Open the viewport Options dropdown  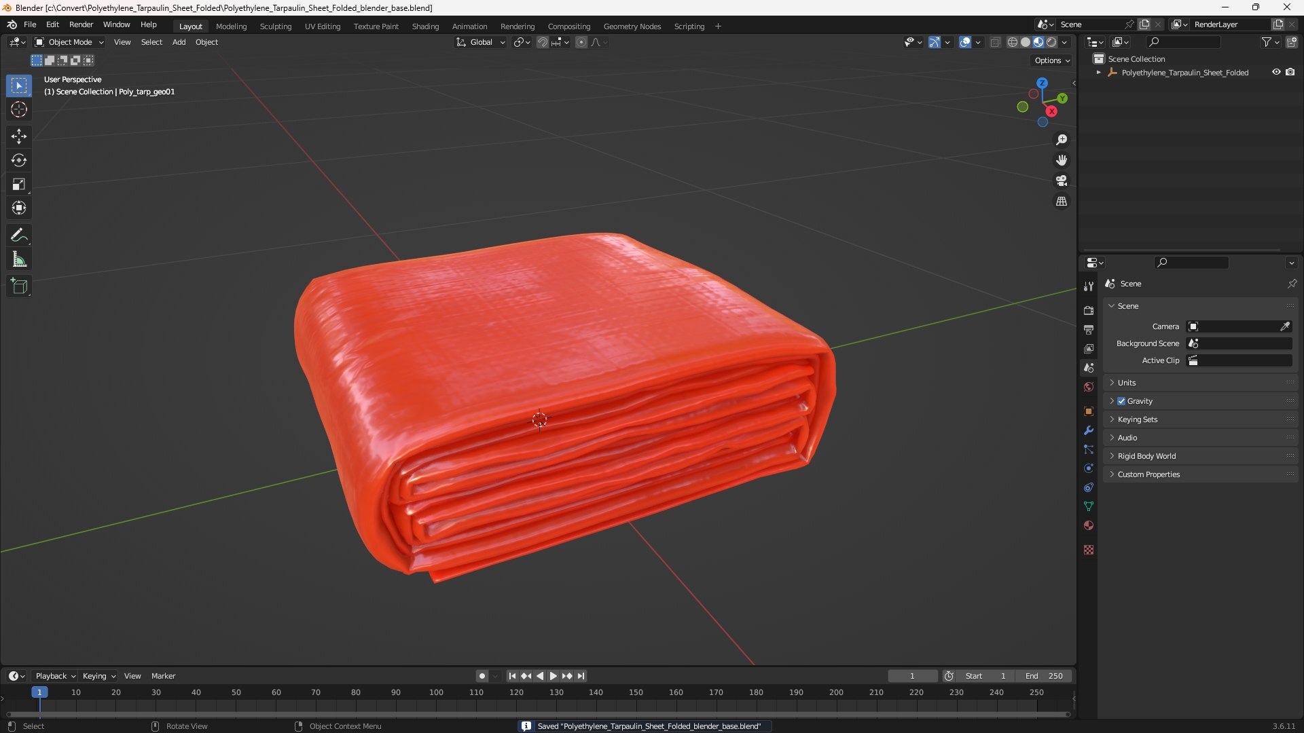click(1052, 60)
